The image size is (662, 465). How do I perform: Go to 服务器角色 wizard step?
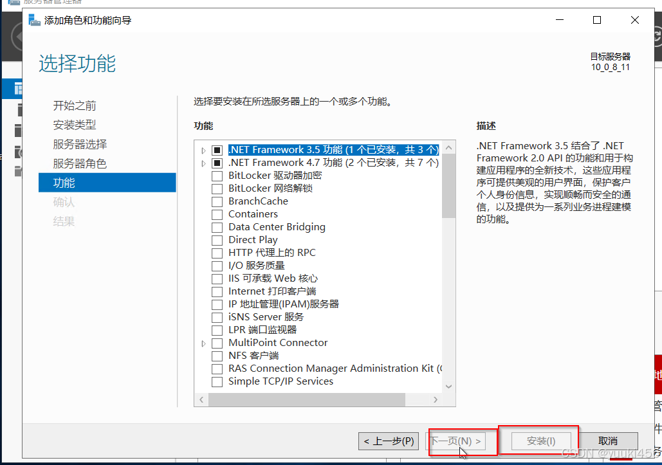click(x=80, y=163)
